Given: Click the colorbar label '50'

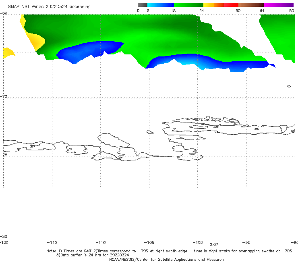Looking at the screenshot, I should click(238, 11).
